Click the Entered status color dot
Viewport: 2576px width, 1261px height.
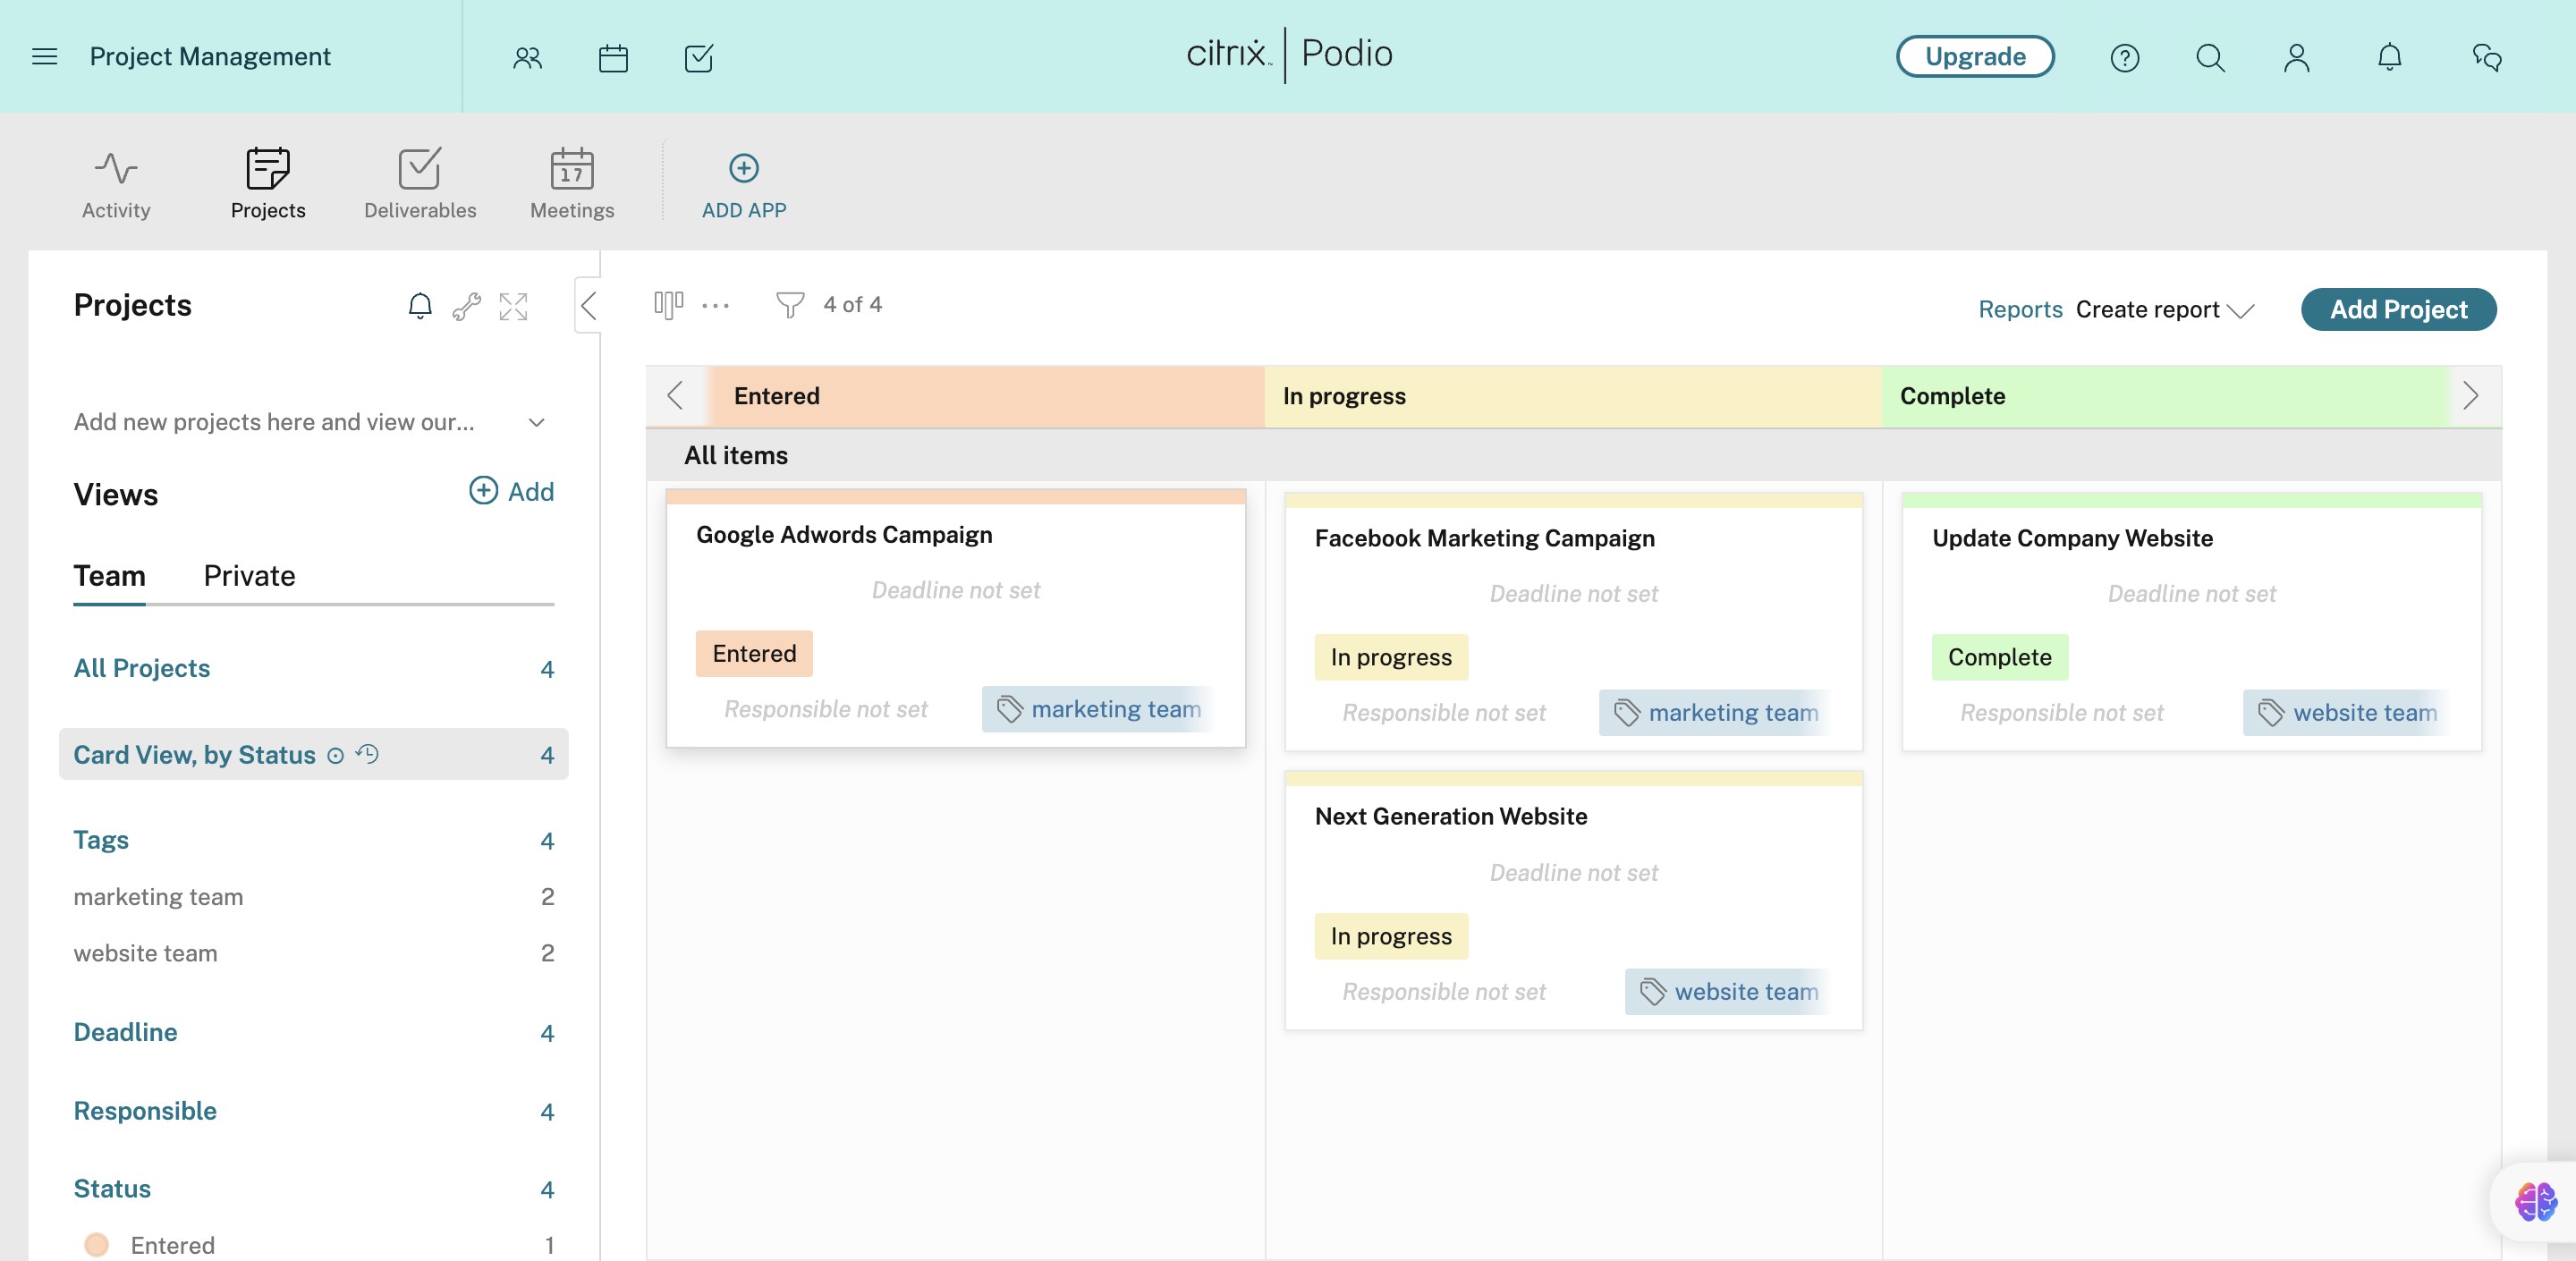(96, 1245)
